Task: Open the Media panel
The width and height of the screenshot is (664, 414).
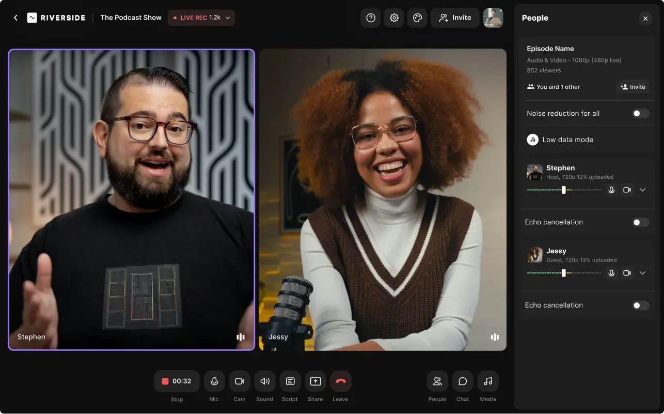Action: tap(487, 381)
